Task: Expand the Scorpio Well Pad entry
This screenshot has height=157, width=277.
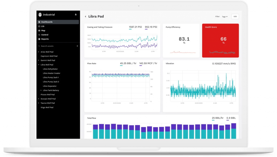Action: point(38,99)
